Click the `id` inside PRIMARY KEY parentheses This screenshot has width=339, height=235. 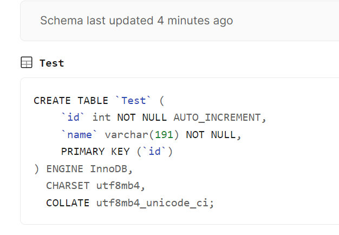pyautogui.click(x=155, y=151)
